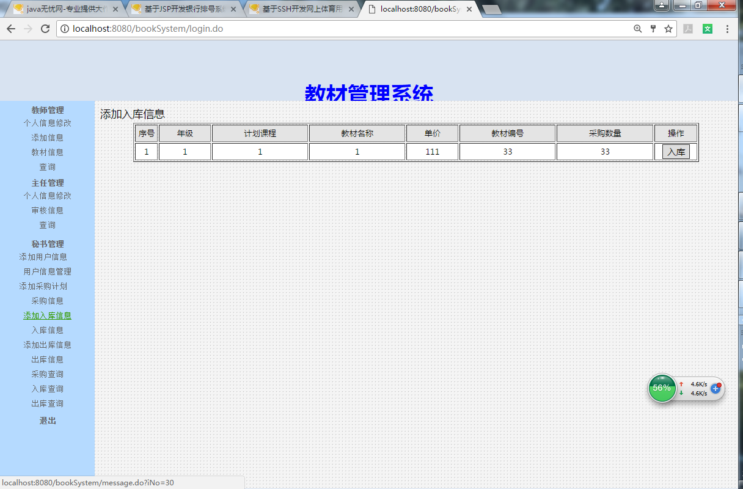Open the 添加出库信息 link
Screen dimensions: 743x489
[48, 345]
